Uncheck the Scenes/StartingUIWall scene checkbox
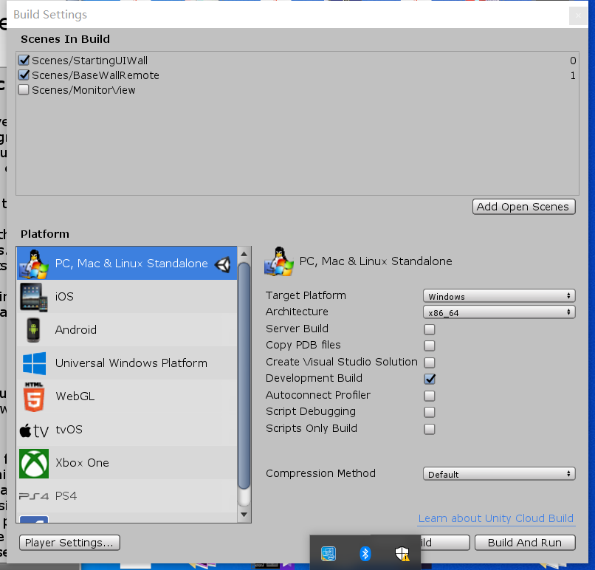Viewport: 595px width, 570px height. [x=24, y=60]
